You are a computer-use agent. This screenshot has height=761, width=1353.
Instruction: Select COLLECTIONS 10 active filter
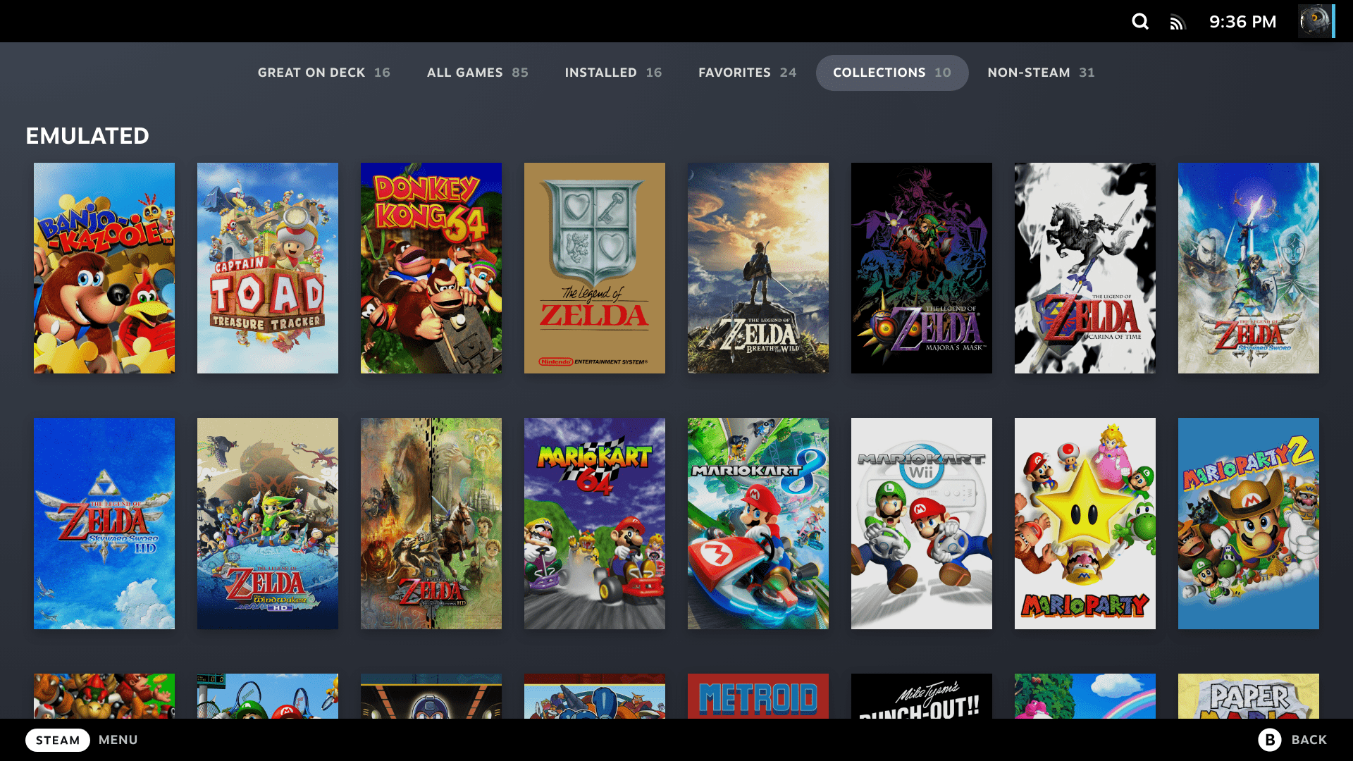click(892, 73)
